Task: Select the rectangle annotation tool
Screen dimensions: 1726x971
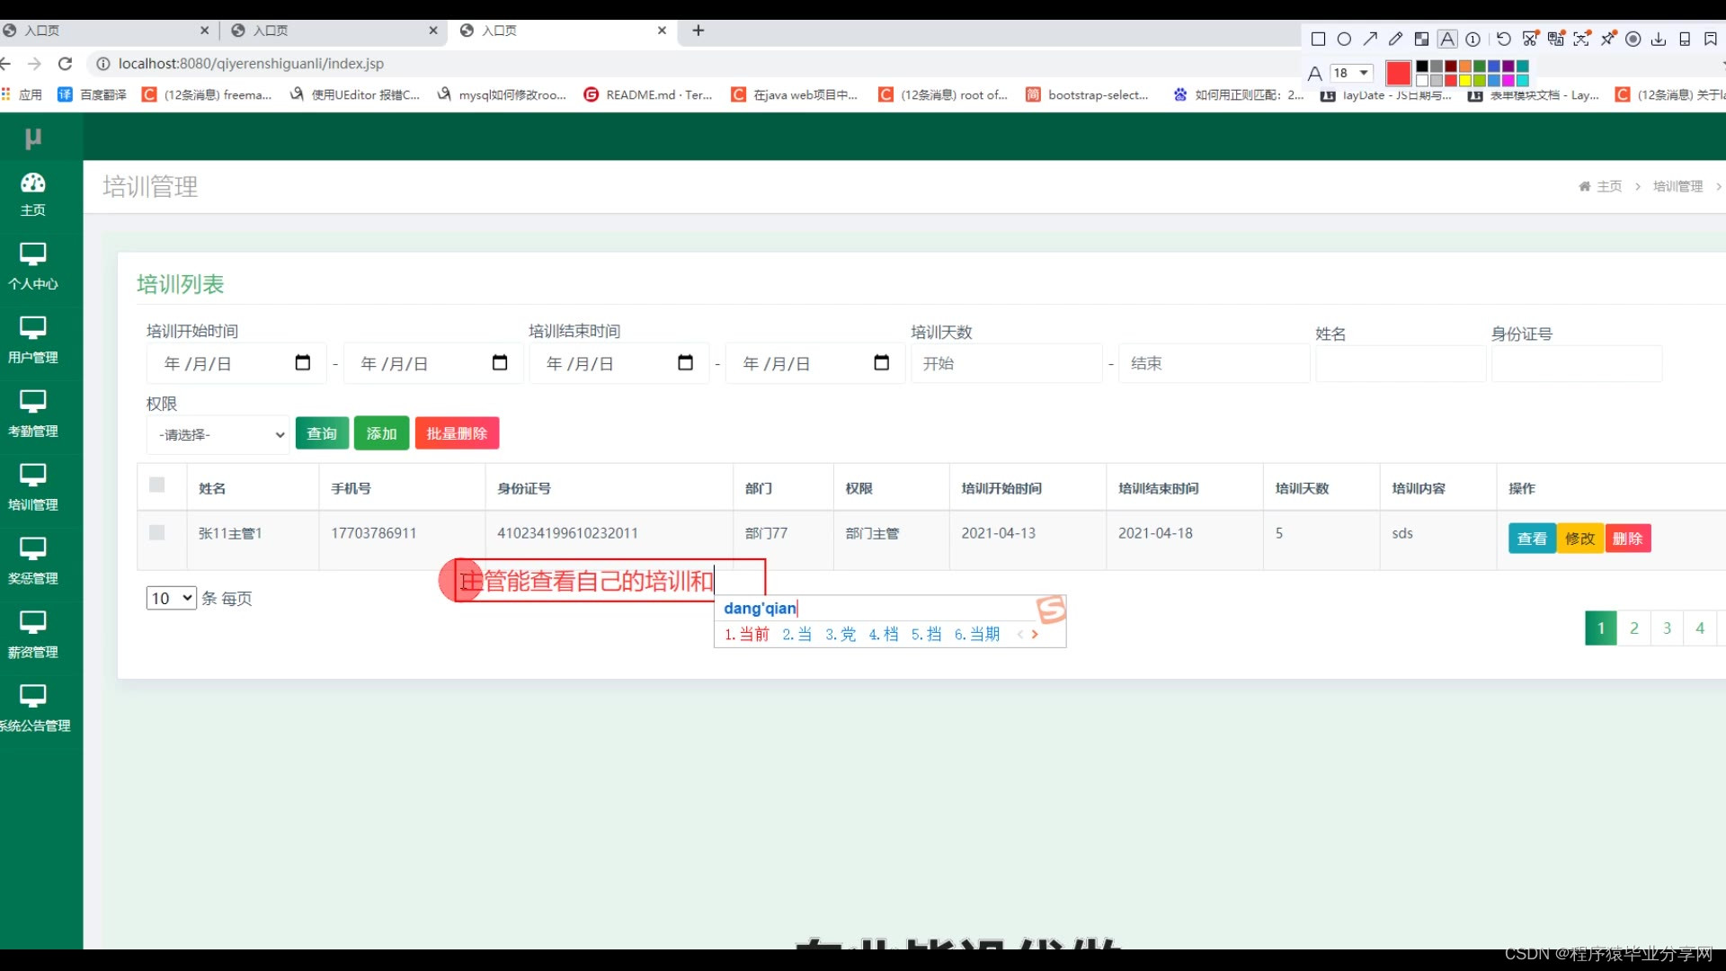Action: pos(1318,40)
